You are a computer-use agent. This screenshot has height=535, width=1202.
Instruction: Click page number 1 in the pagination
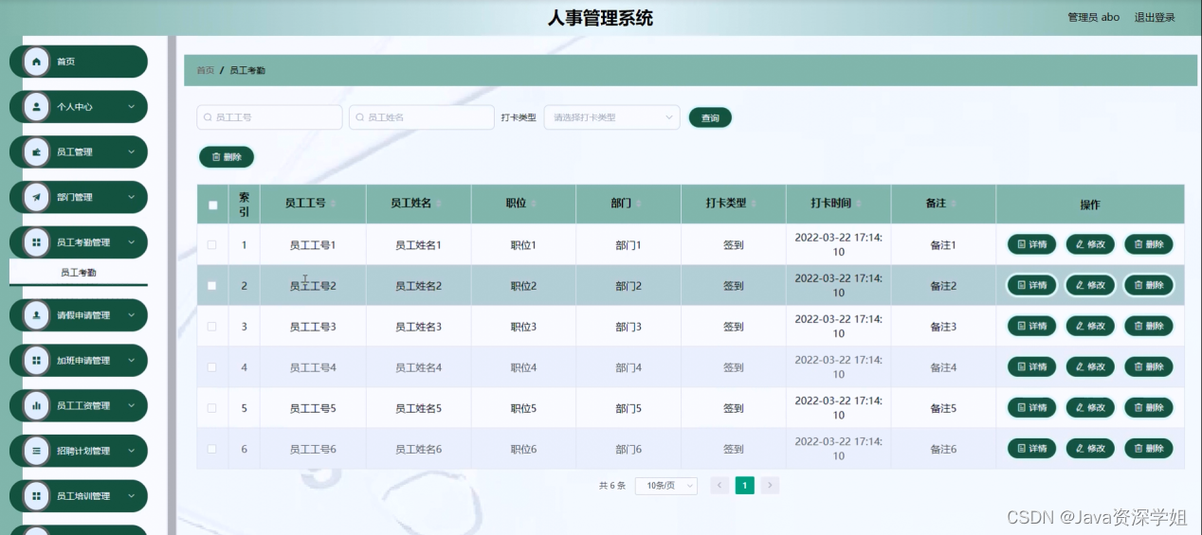pyautogui.click(x=745, y=486)
